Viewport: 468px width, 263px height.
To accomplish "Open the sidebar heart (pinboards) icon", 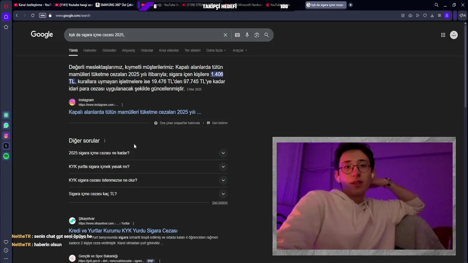I will [6, 242].
